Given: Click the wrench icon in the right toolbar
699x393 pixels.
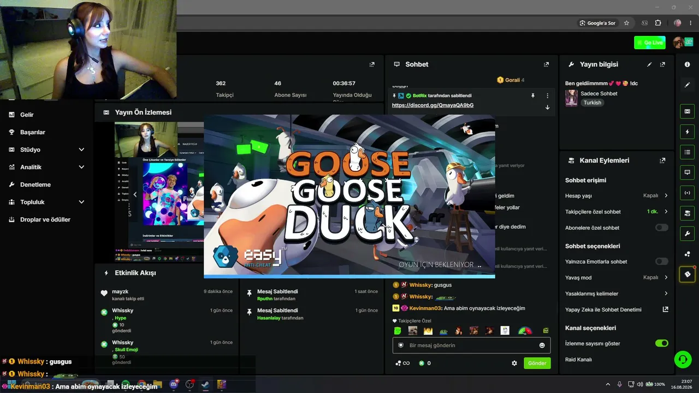Looking at the screenshot, I should (687, 234).
